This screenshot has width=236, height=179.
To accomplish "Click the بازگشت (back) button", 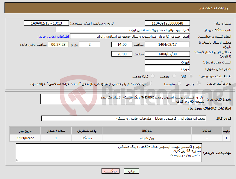I will [111, 171].
